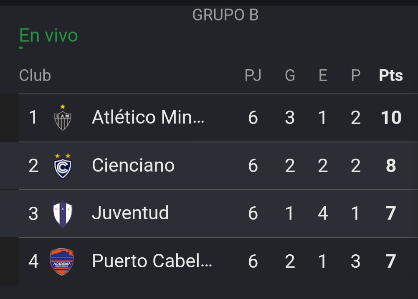Click the E draws column header
Viewport: 418px width, 299px height.
pyautogui.click(x=323, y=76)
